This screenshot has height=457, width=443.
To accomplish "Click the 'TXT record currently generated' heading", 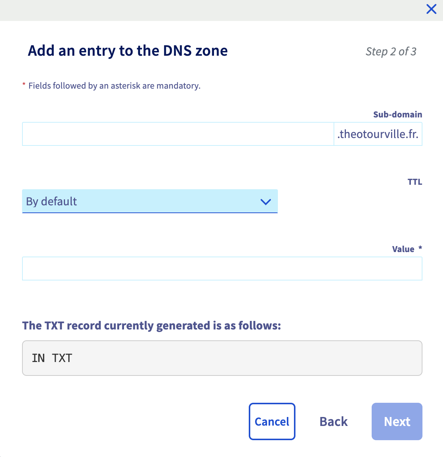I will pos(152,325).
